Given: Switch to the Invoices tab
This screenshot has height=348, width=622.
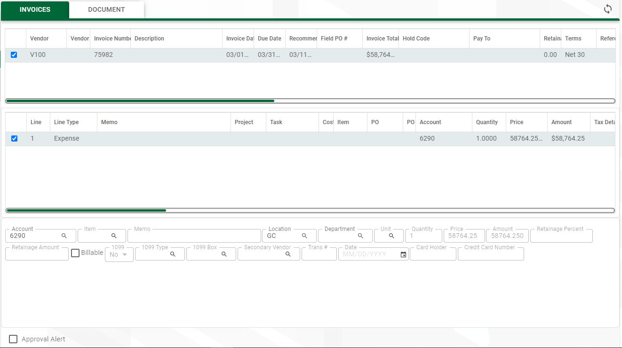Looking at the screenshot, I should 35,9.
